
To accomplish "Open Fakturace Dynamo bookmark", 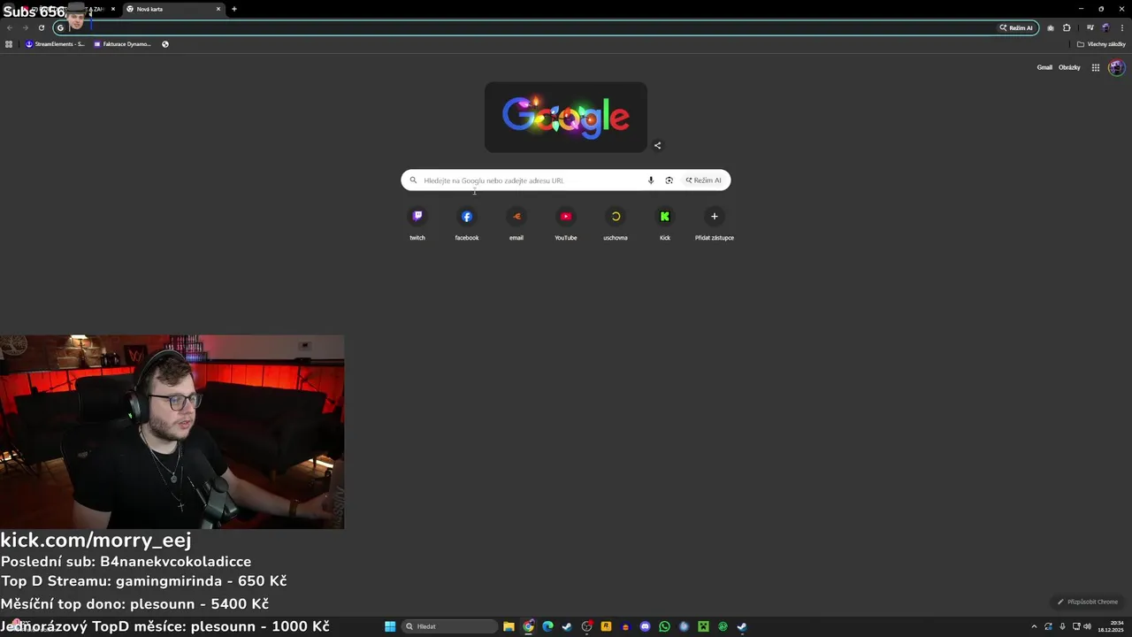I will 122,44.
